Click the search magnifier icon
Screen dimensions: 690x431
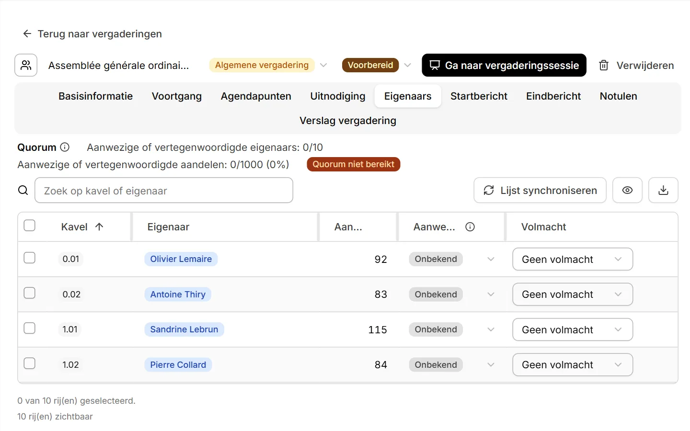point(23,190)
